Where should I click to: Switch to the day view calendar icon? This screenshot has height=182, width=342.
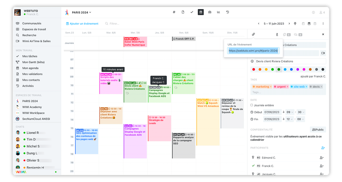(x=303, y=24)
